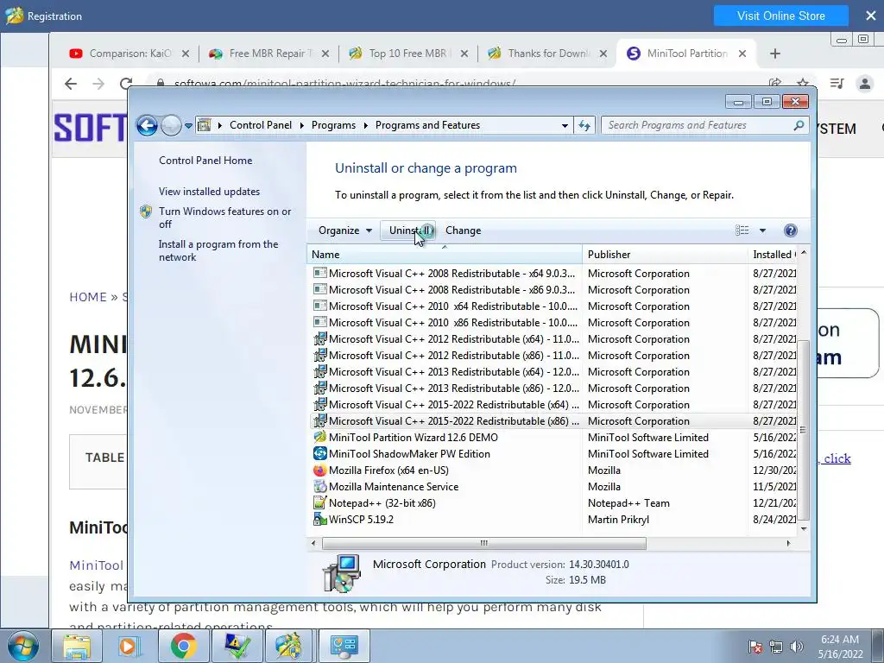The width and height of the screenshot is (884, 663).
Task: Open MiniTool Partition Wizard taskbar icon
Action: point(290,646)
